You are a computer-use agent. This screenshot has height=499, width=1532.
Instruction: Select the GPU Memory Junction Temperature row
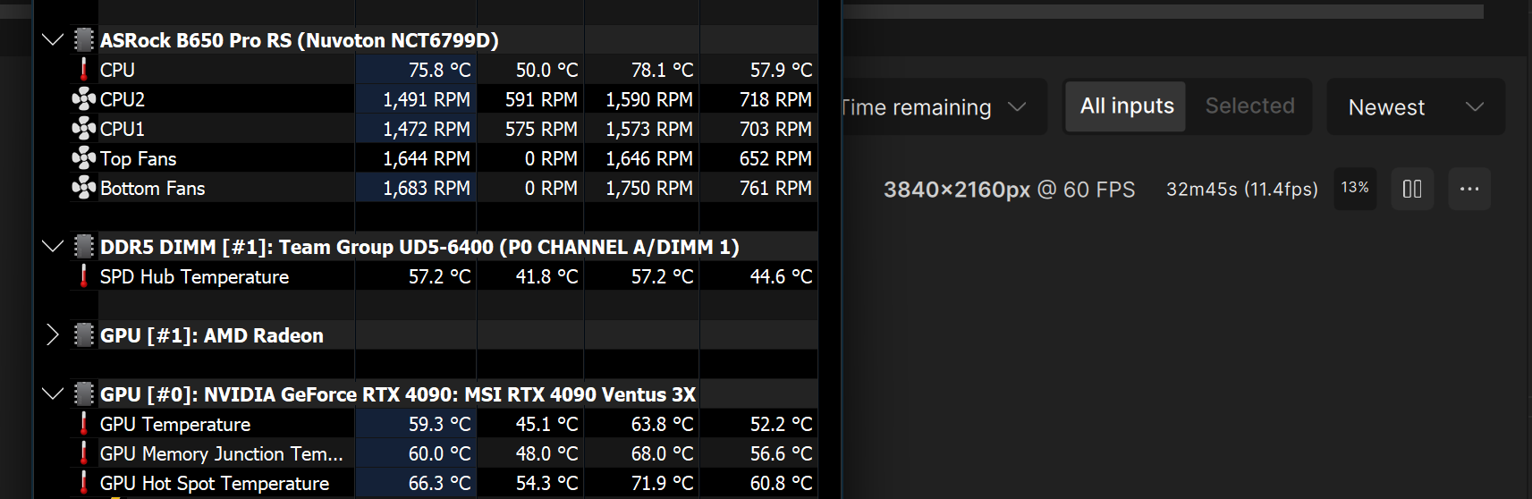click(x=444, y=453)
